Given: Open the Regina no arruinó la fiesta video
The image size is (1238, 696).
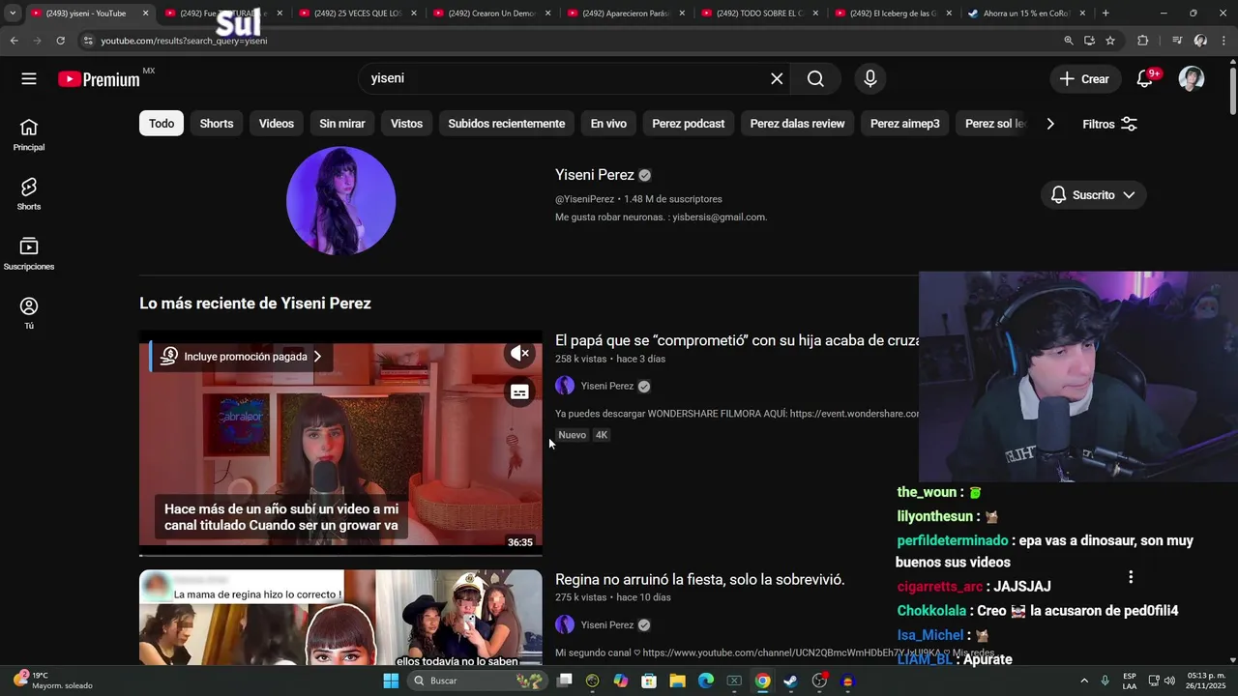Looking at the screenshot, I should tap(700, 579).
